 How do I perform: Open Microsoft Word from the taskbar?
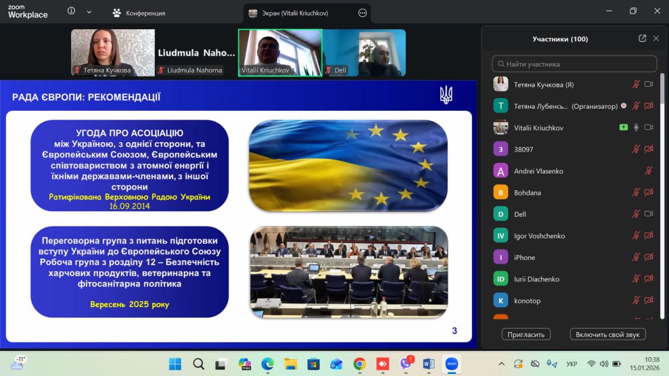[x=429, y=363]
